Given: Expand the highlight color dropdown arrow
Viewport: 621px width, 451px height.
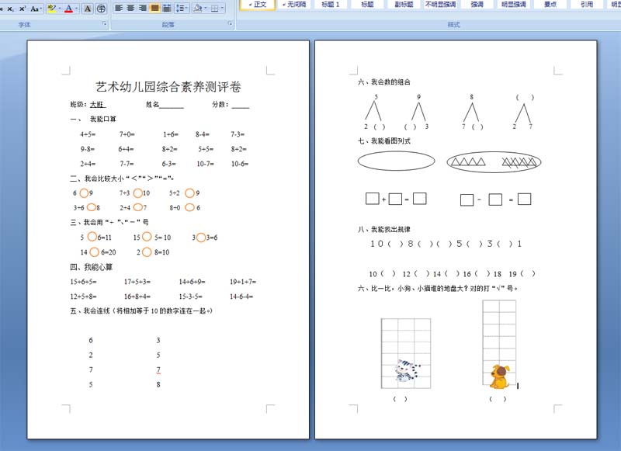Looking at the screenshot, I should pos(60,9).
